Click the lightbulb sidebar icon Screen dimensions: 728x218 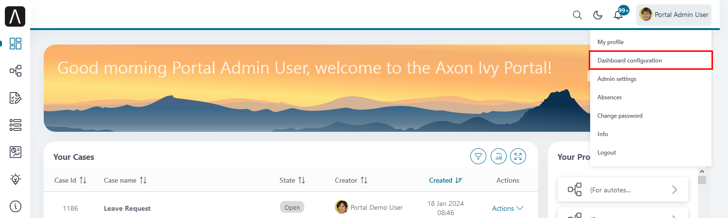click(x=16, y=179)
